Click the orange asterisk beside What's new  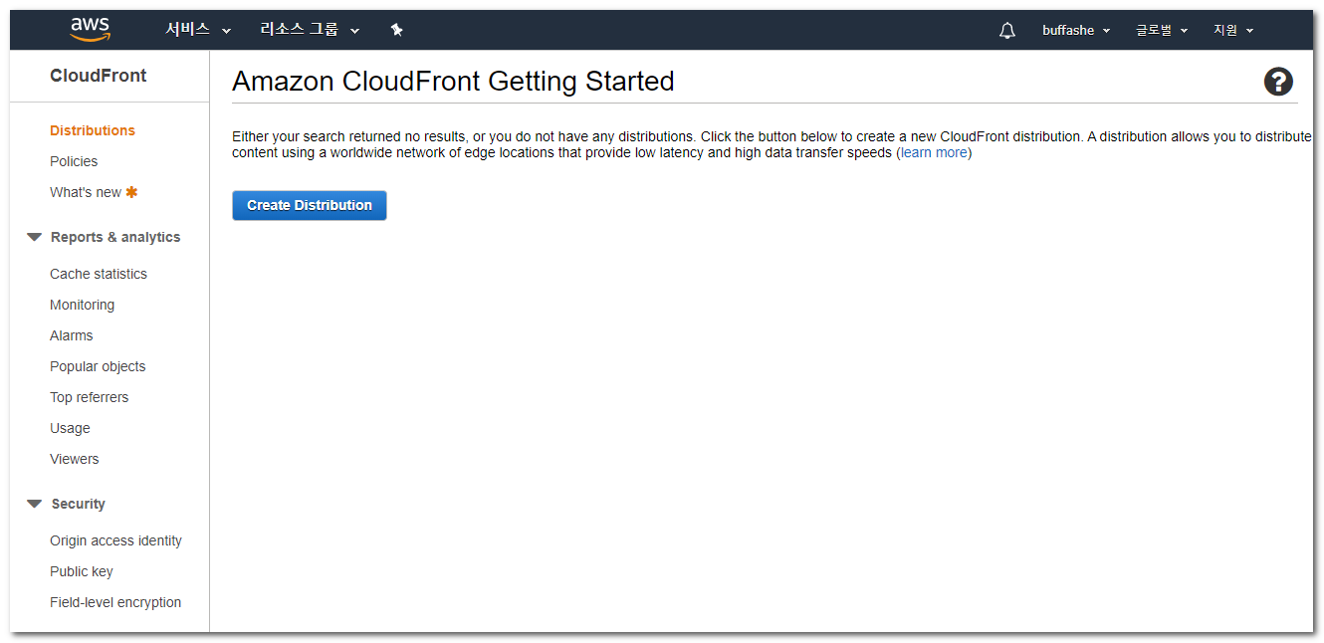coord(131,192)
